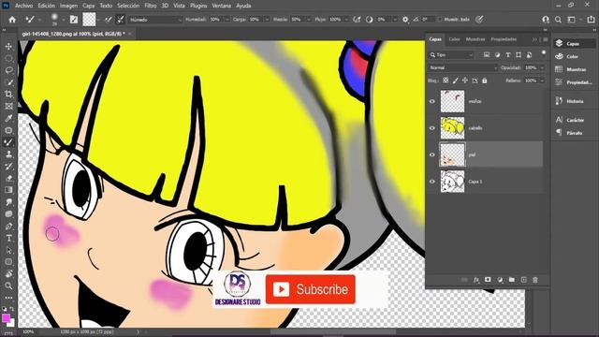Open the Tipo layer filter dropdown
Screen dimensions: 599x337
(451, 55)
